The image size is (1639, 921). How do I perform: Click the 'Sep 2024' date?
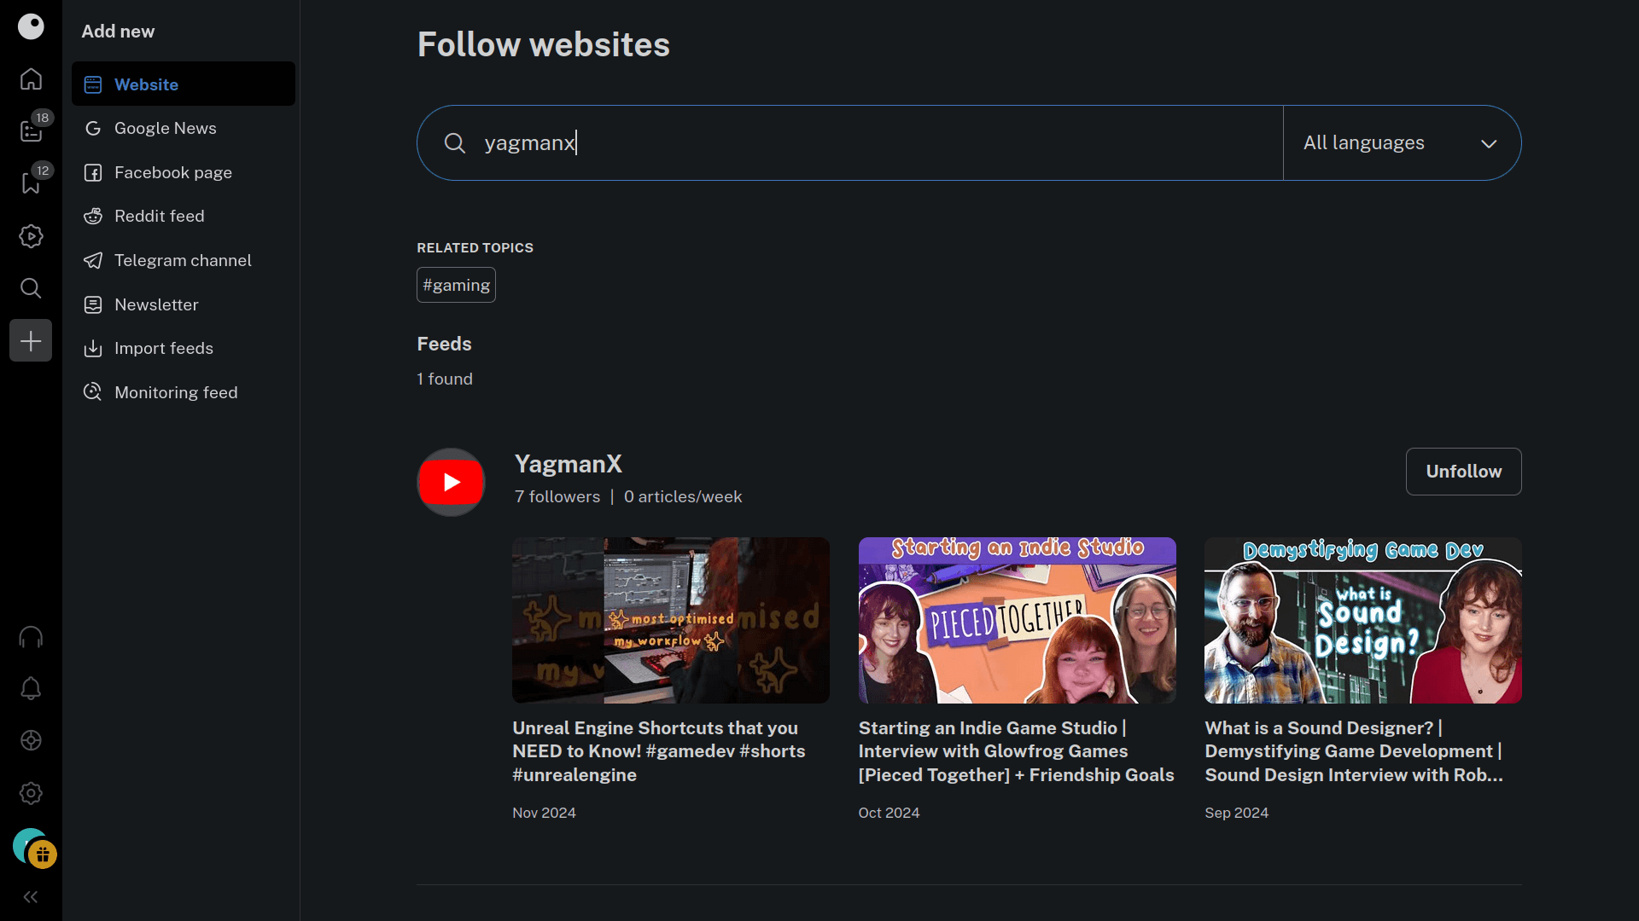(1236, 813)
